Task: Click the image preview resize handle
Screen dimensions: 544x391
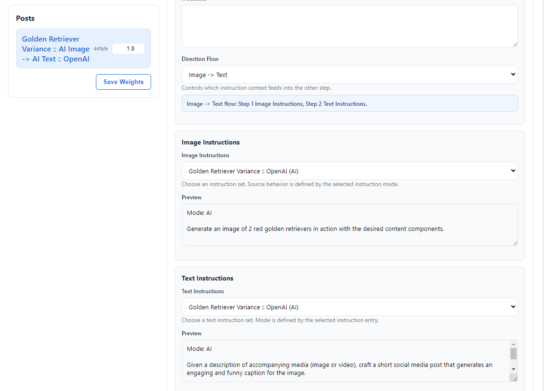Action: [x=515, y=243]
